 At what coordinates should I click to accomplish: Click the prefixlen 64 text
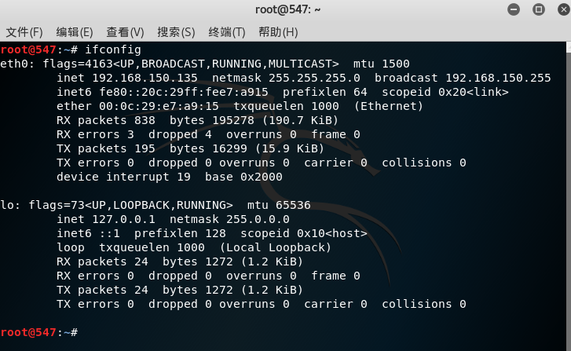click(325, 92)
